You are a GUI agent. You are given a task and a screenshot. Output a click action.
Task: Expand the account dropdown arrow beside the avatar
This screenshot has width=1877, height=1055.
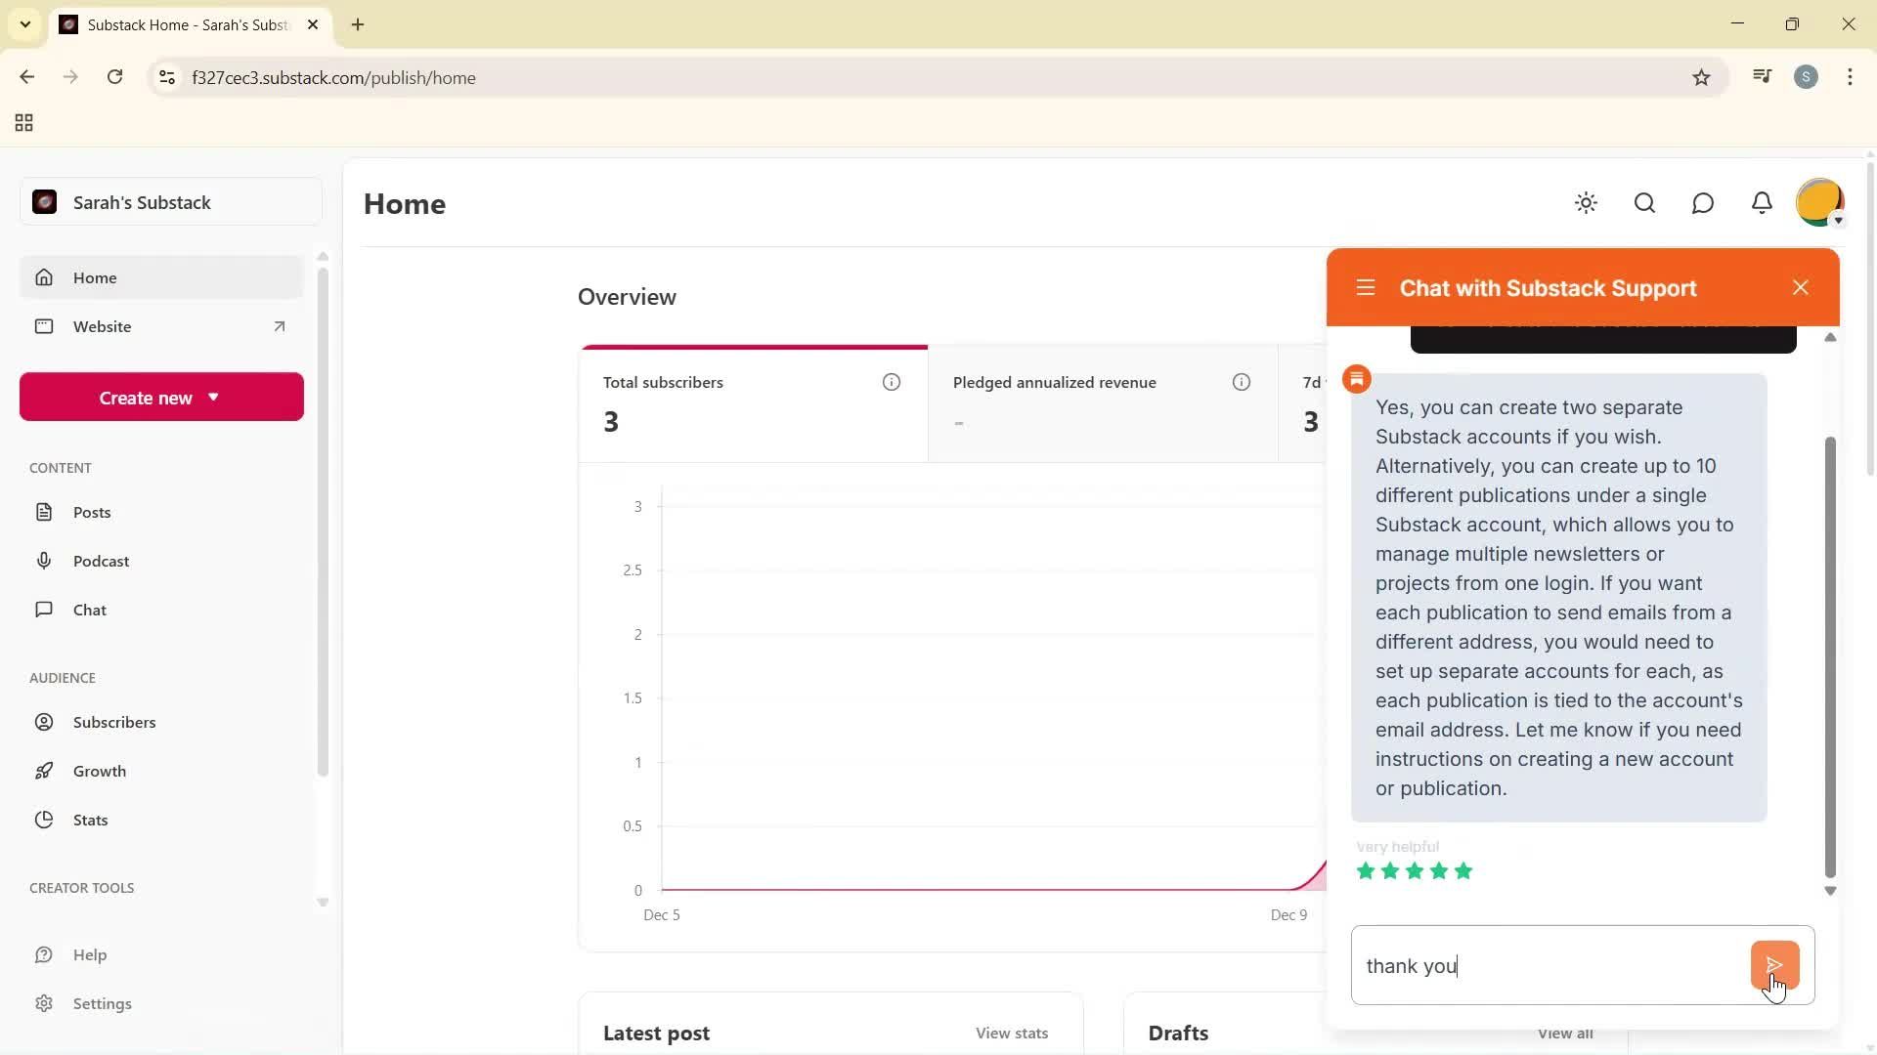pos(1838,221)
